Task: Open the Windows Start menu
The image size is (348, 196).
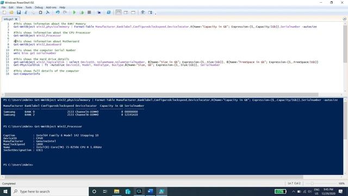Action: click(x=5, y=191)
